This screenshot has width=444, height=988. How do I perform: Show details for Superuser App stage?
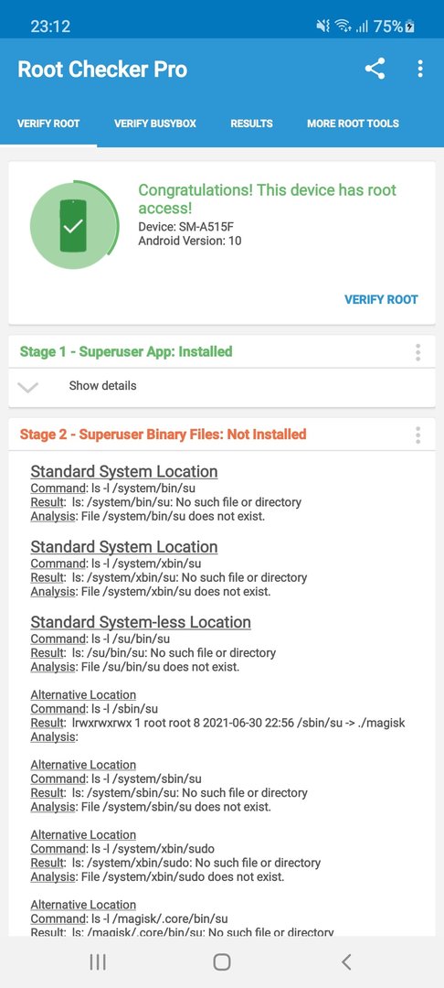pos(102,386)
